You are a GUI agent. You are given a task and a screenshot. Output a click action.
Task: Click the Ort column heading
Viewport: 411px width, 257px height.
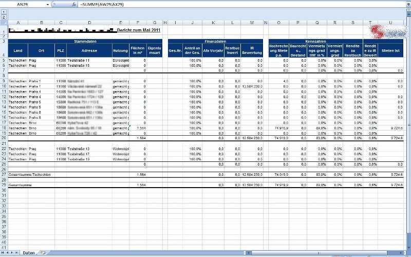[x=41, y=50]
